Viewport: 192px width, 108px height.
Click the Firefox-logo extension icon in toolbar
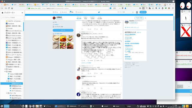click(169, 8)
